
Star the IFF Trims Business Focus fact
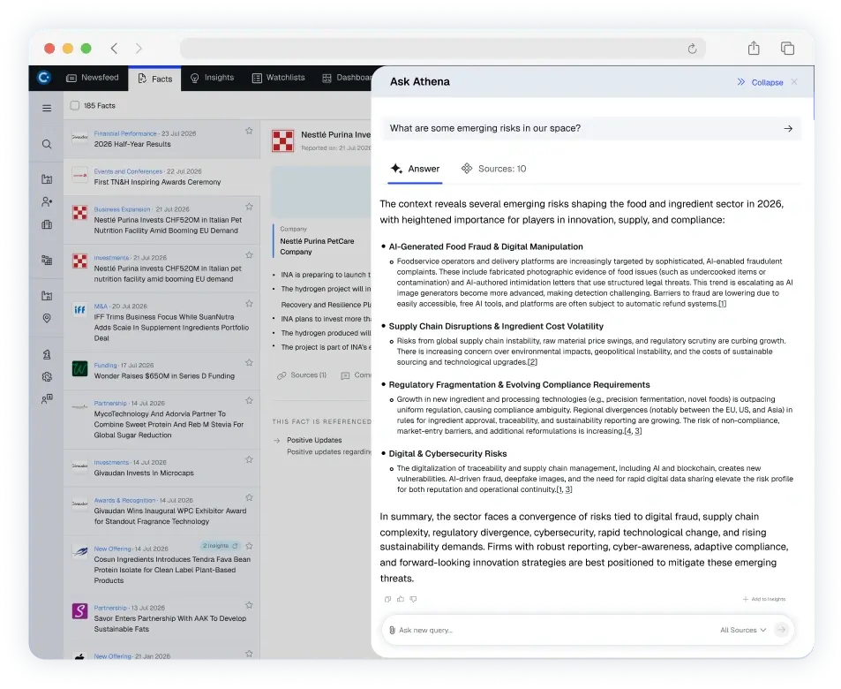pyautogui.click(x=249, y=303)
